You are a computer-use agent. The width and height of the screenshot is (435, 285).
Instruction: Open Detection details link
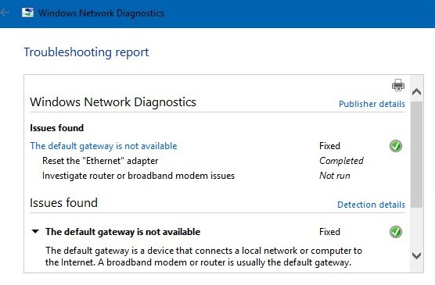point(371,205)
